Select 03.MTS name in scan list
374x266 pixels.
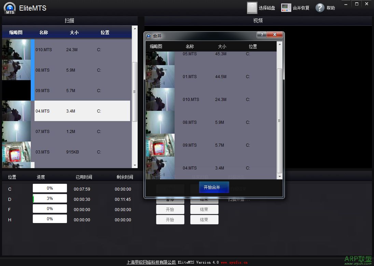[42, 152]
